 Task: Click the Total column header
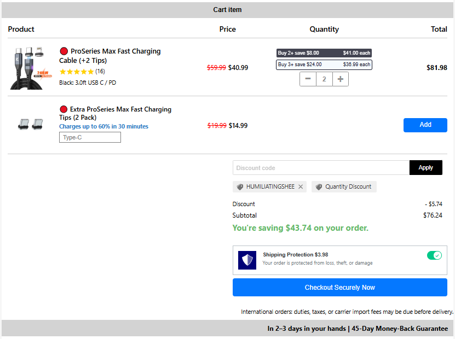click(x=439, y=29)
